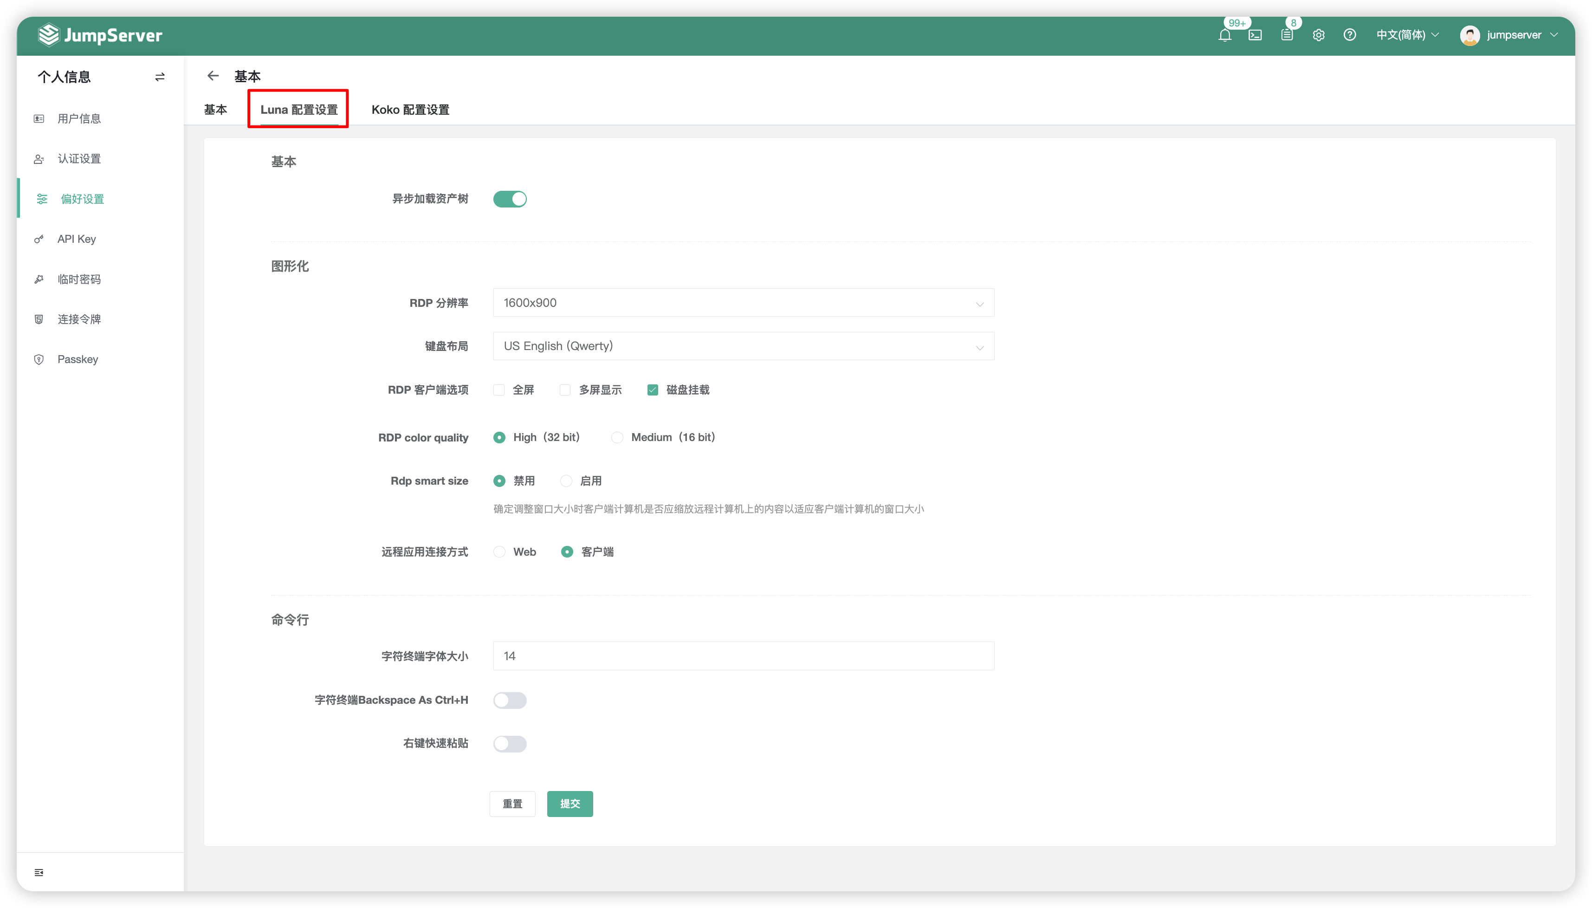Open the 键盘布局 dropdown
Image resolution: width=1592 pixels, height=908 pixels.
[x=743, y=346]
